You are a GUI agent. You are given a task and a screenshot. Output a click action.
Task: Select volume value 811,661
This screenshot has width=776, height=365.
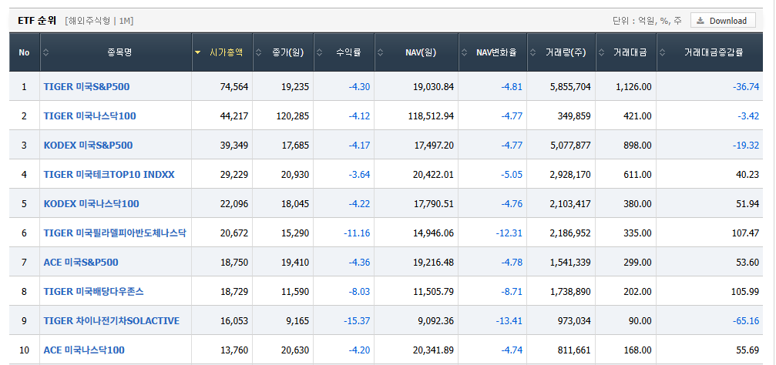pos(574,350)
